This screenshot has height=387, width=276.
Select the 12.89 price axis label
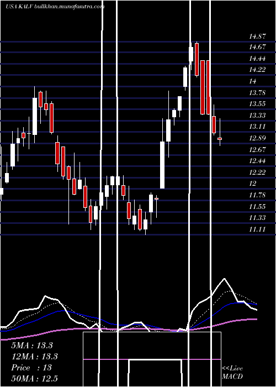coord(257,138)
